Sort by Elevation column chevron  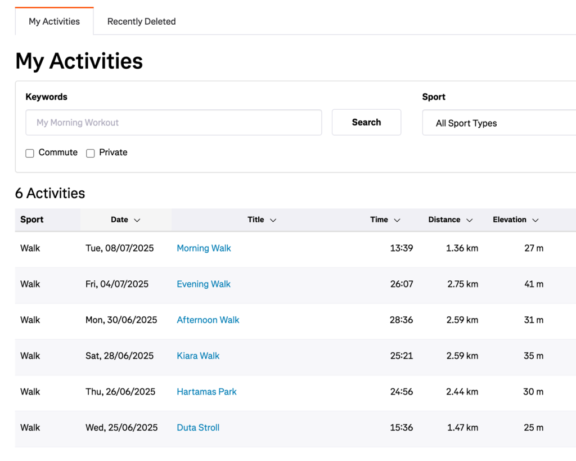(535, 220)
